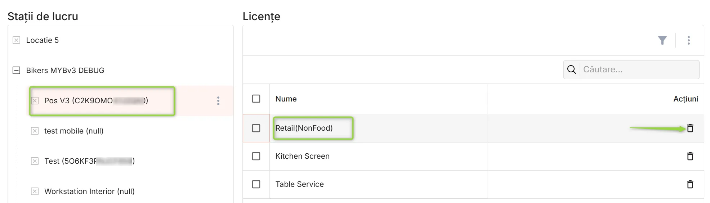710x203 pixels.
Task: Select all licenses with the header checkbox
Action: (x=256, y=99)
